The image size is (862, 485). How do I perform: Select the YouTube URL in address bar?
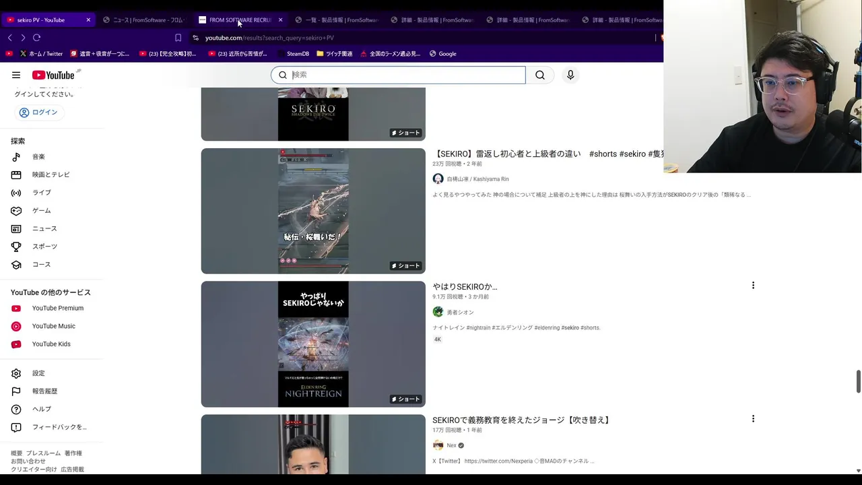[269, 38]
